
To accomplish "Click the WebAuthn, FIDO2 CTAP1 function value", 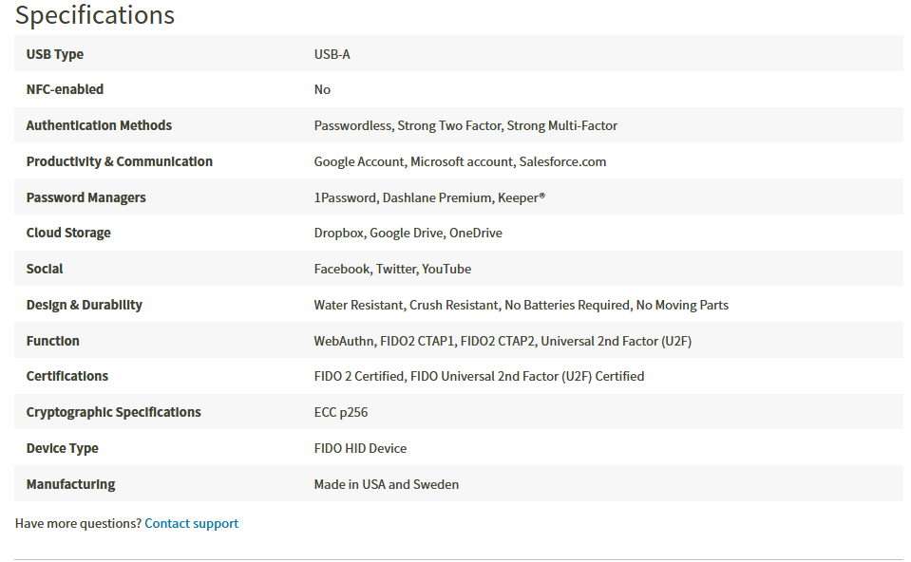I will point(503,341).
